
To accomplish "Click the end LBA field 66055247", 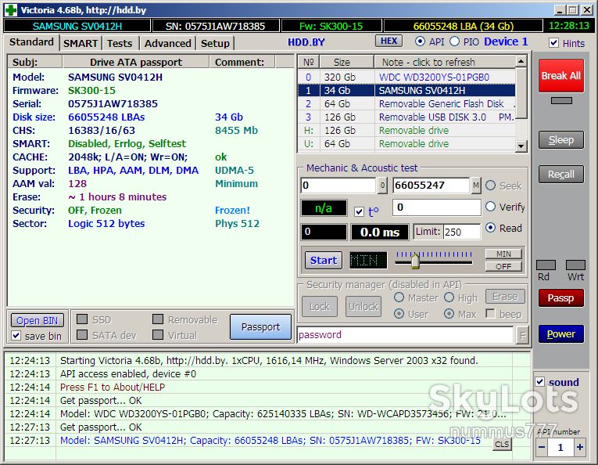I will click(x=431, y=186).
